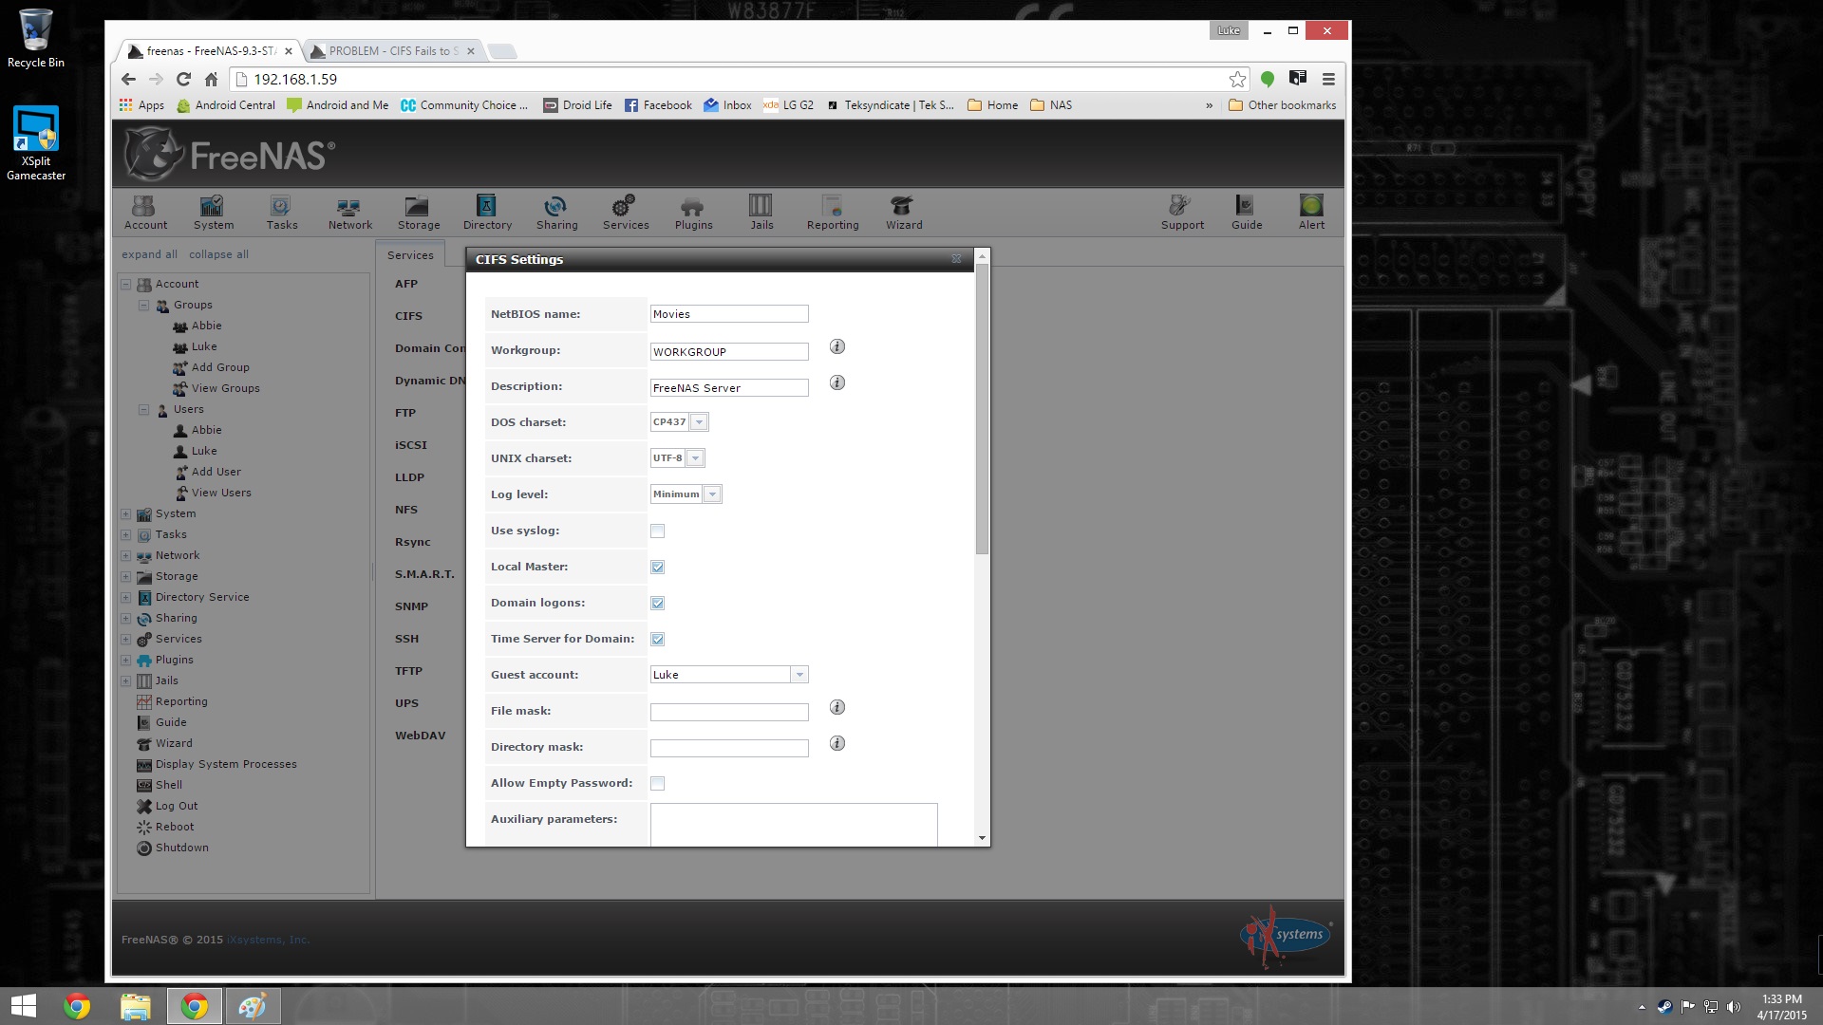Collapse the Account tree node
Image resolution: width=1823 pixels, height=1025 pixels.
(x=125, y=285)
